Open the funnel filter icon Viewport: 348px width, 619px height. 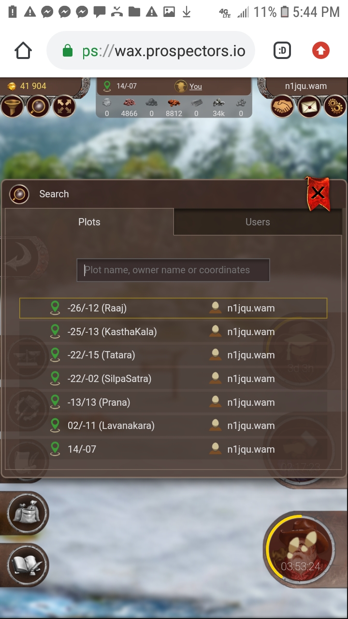tap(12, 106)
